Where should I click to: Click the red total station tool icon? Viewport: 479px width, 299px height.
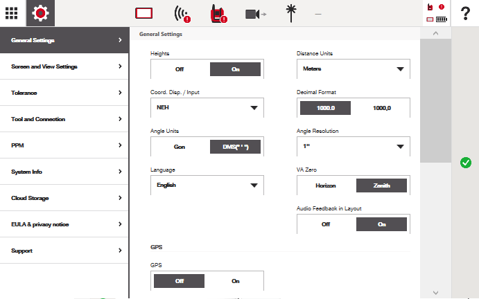(218, 14)
